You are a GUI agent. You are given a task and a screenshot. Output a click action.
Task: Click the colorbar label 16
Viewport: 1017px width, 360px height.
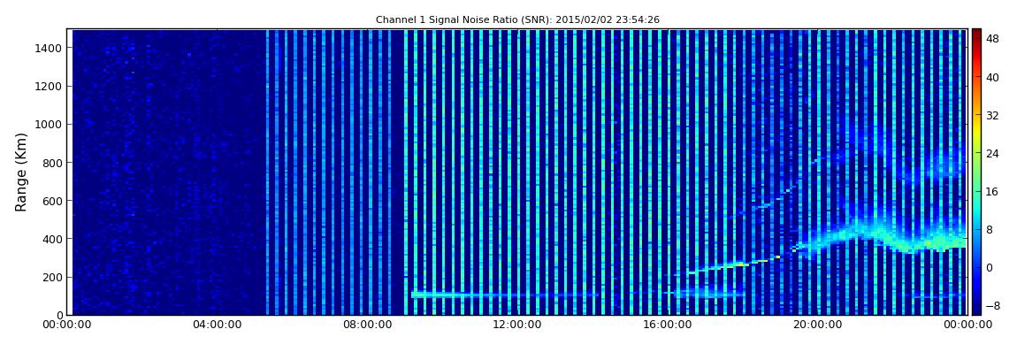[x=993, y=191]
